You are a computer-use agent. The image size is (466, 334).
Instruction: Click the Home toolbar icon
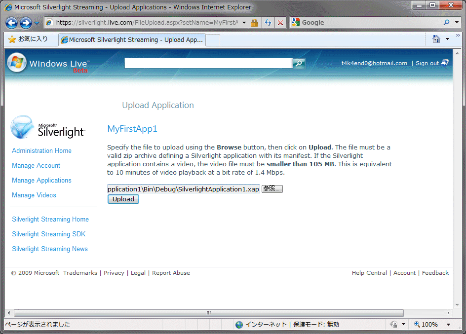pyautogui.click(x=436, y=39)
